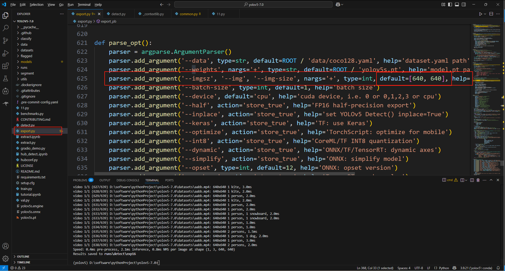Split the editor into two panes
505x271 pixels.
[x=491, y=14]
